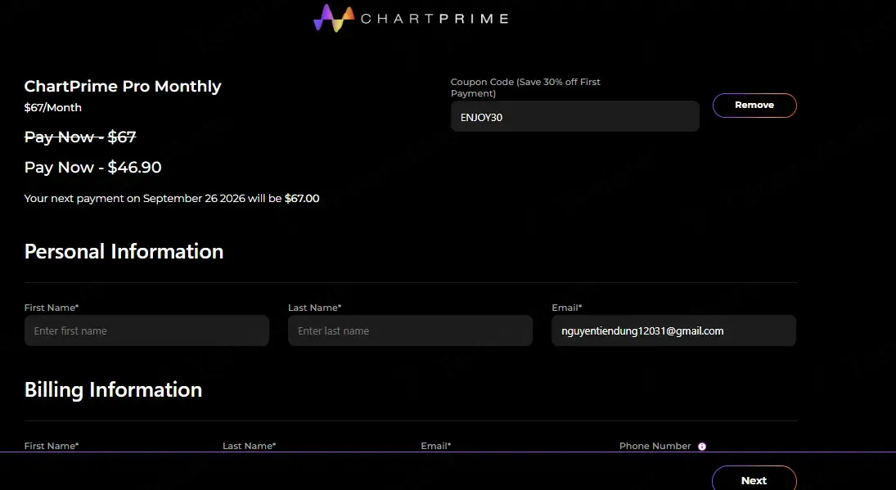Click the crossed-out Pay Now $67 text

point(80,137)
